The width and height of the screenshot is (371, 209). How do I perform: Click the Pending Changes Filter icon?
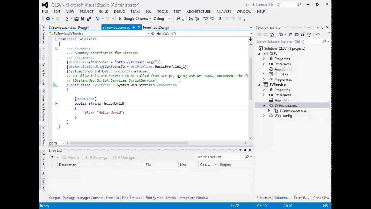tap(281, 35)
